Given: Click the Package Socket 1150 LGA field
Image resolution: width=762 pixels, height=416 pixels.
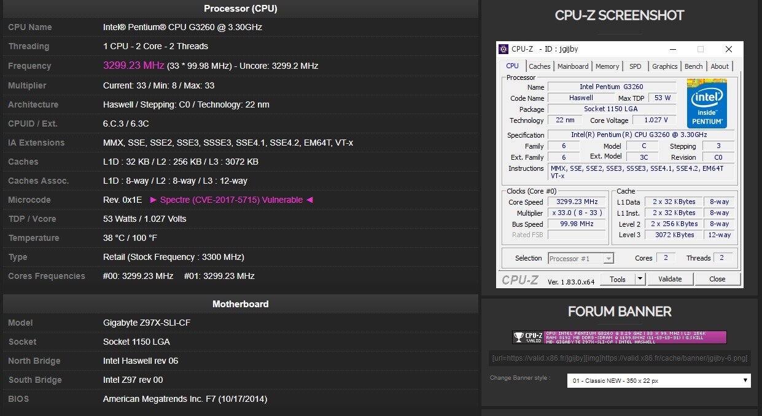Looking at the screenshot, I should [x=611, y=109].
